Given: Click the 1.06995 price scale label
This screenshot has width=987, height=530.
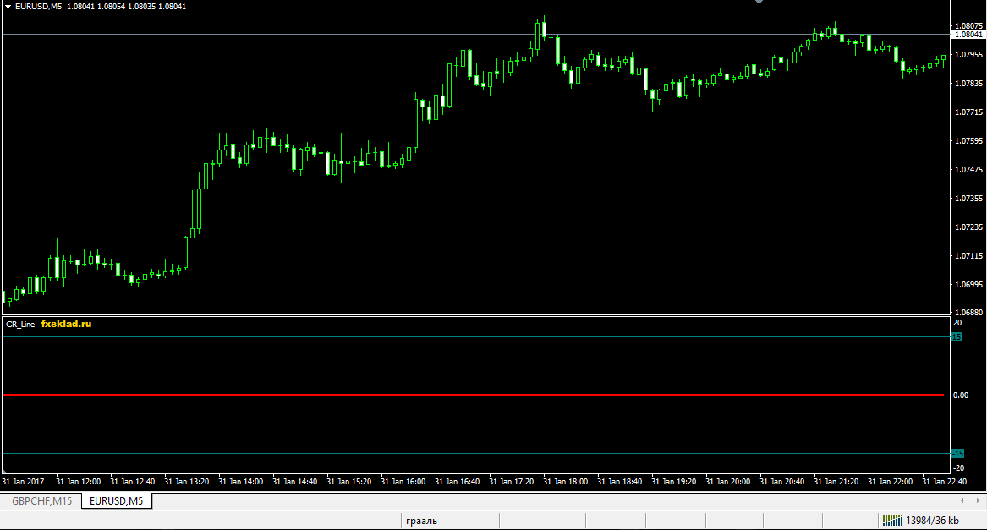Looking at the screenshot, I should click(x=968, y=285).
